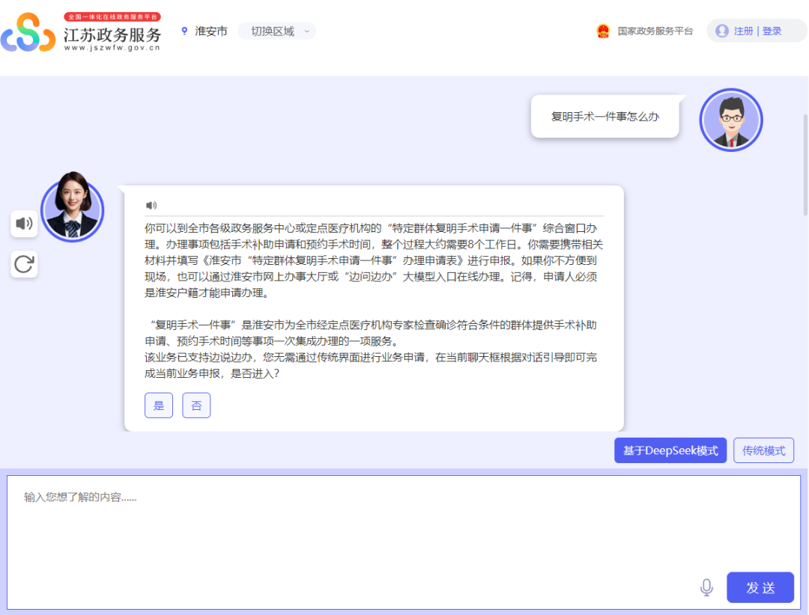This screenshot has width=809, height=615.
Task: Click the 否 decline button
Action: pos(196,405)
